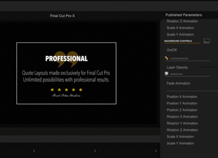Select the PROFESSIONAL title text in viewer
Viewport: 218px width, 158px height.
tap(66, 58)
